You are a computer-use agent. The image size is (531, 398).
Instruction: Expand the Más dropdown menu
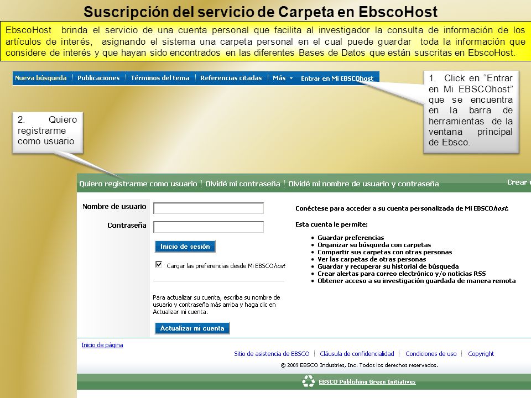coord(283,78)
